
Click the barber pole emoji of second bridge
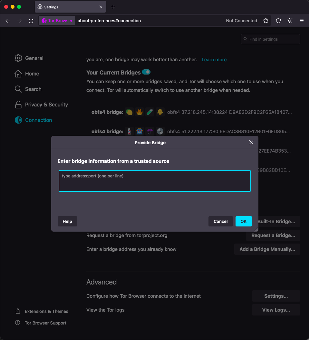click(x=129, y=131)
